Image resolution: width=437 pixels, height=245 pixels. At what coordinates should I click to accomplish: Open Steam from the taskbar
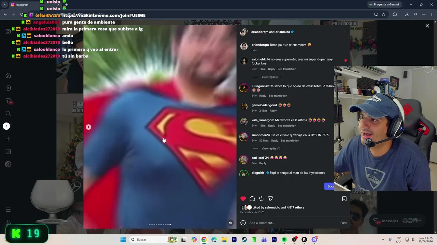[244, 240]
